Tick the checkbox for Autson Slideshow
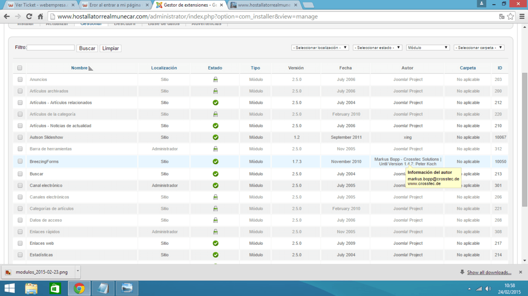The height and width of the screenshot is (296, 528). 20,137
